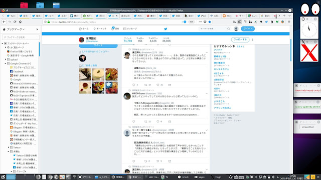Open Twitter メッセージ
Image resolution: width=321 pixels, height=180 pixels.
[130, 29]
